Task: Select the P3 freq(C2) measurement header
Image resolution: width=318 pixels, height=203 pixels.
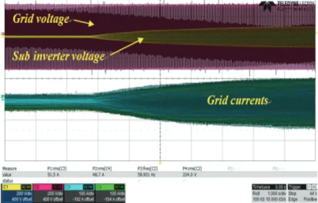Action: coord(148,169)
